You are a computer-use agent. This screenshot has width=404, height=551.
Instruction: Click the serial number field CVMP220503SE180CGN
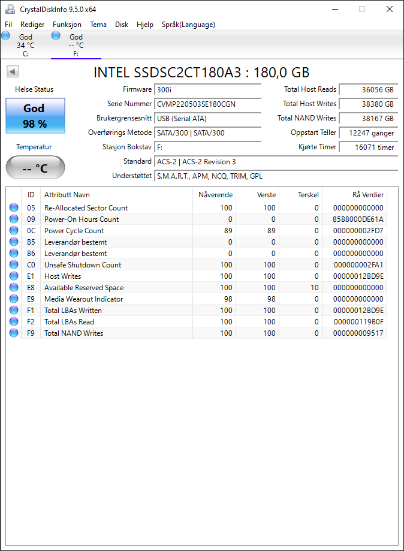click(x=207, y=104)
